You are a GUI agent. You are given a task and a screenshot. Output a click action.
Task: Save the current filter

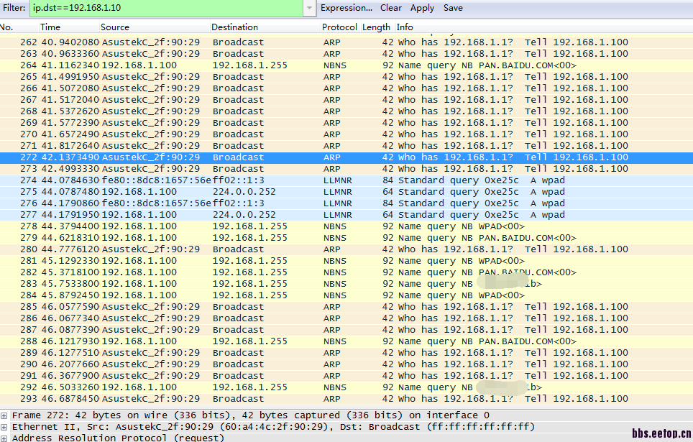click(x=453, y=8)
